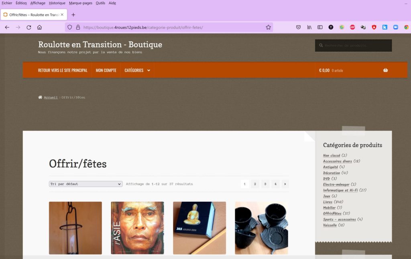The image size is (411, 259).
Task: Open the Livres category link
Action: point(328,202)
